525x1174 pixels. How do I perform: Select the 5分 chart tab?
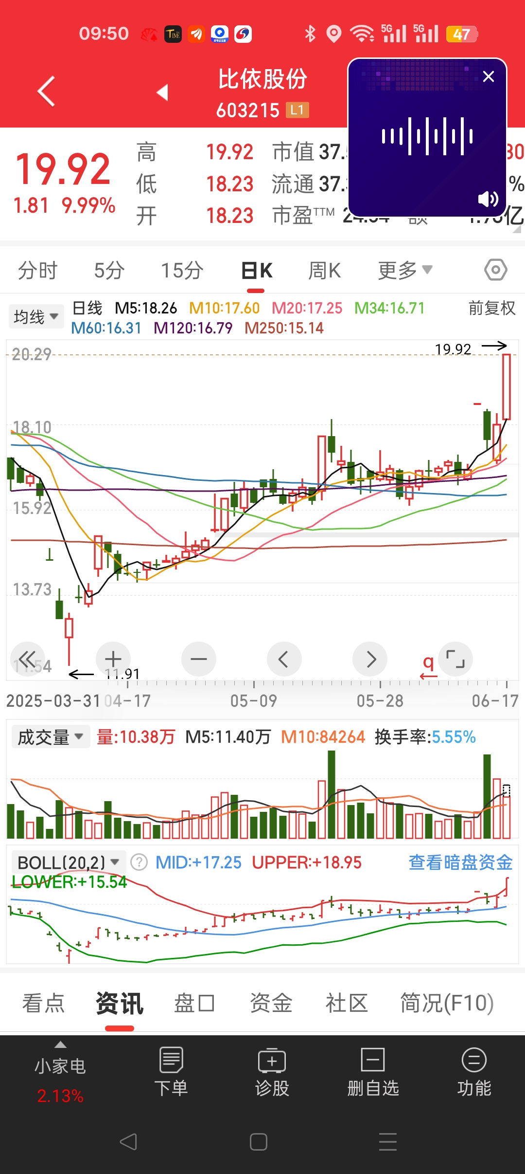[109, 270]
